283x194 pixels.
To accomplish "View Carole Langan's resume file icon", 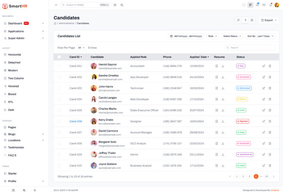I will [216, 99].
